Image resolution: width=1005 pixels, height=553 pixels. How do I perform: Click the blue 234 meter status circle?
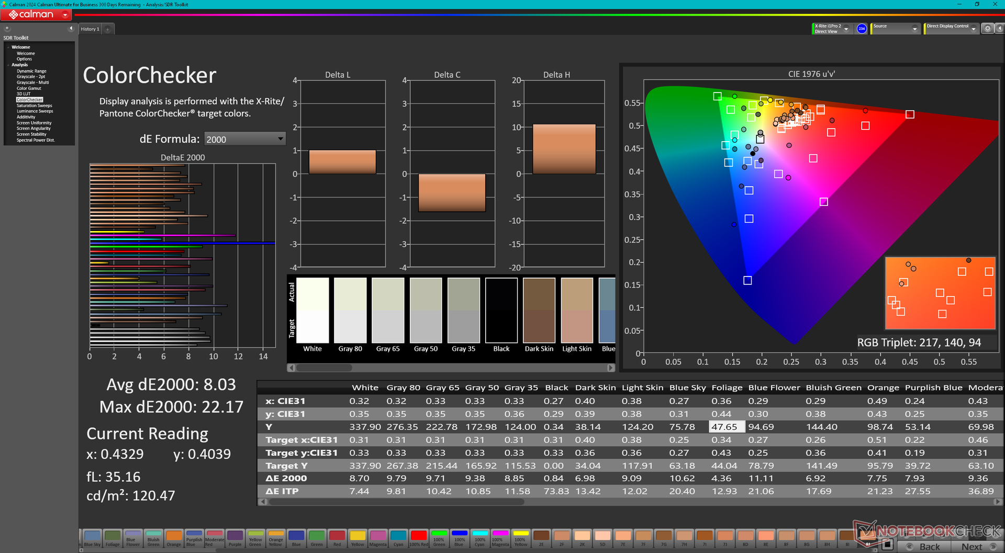tap(862, 29)
